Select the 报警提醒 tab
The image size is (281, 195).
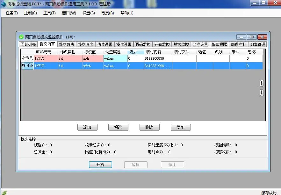[219, 44]
